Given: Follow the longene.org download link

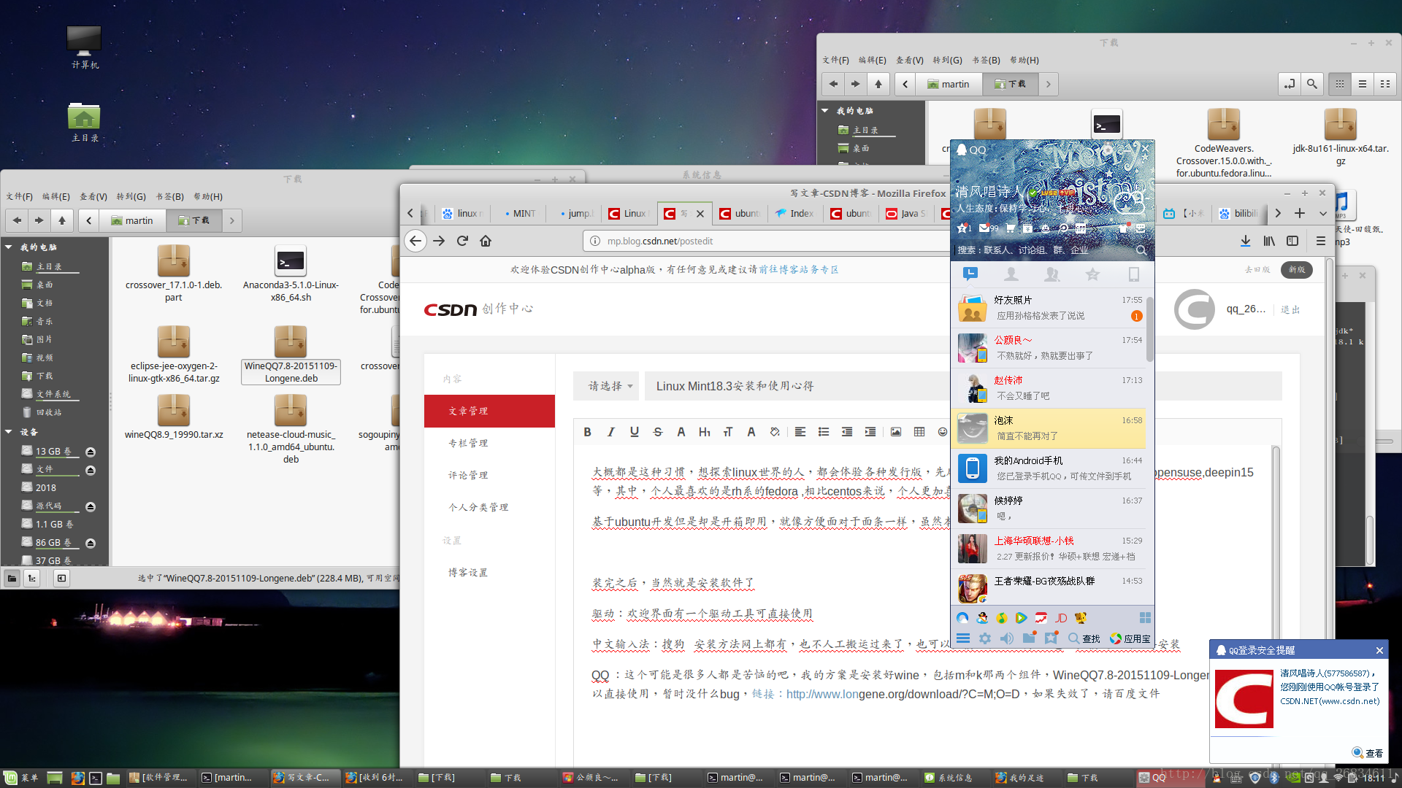Looking at the screenshot, I should 903,694.
